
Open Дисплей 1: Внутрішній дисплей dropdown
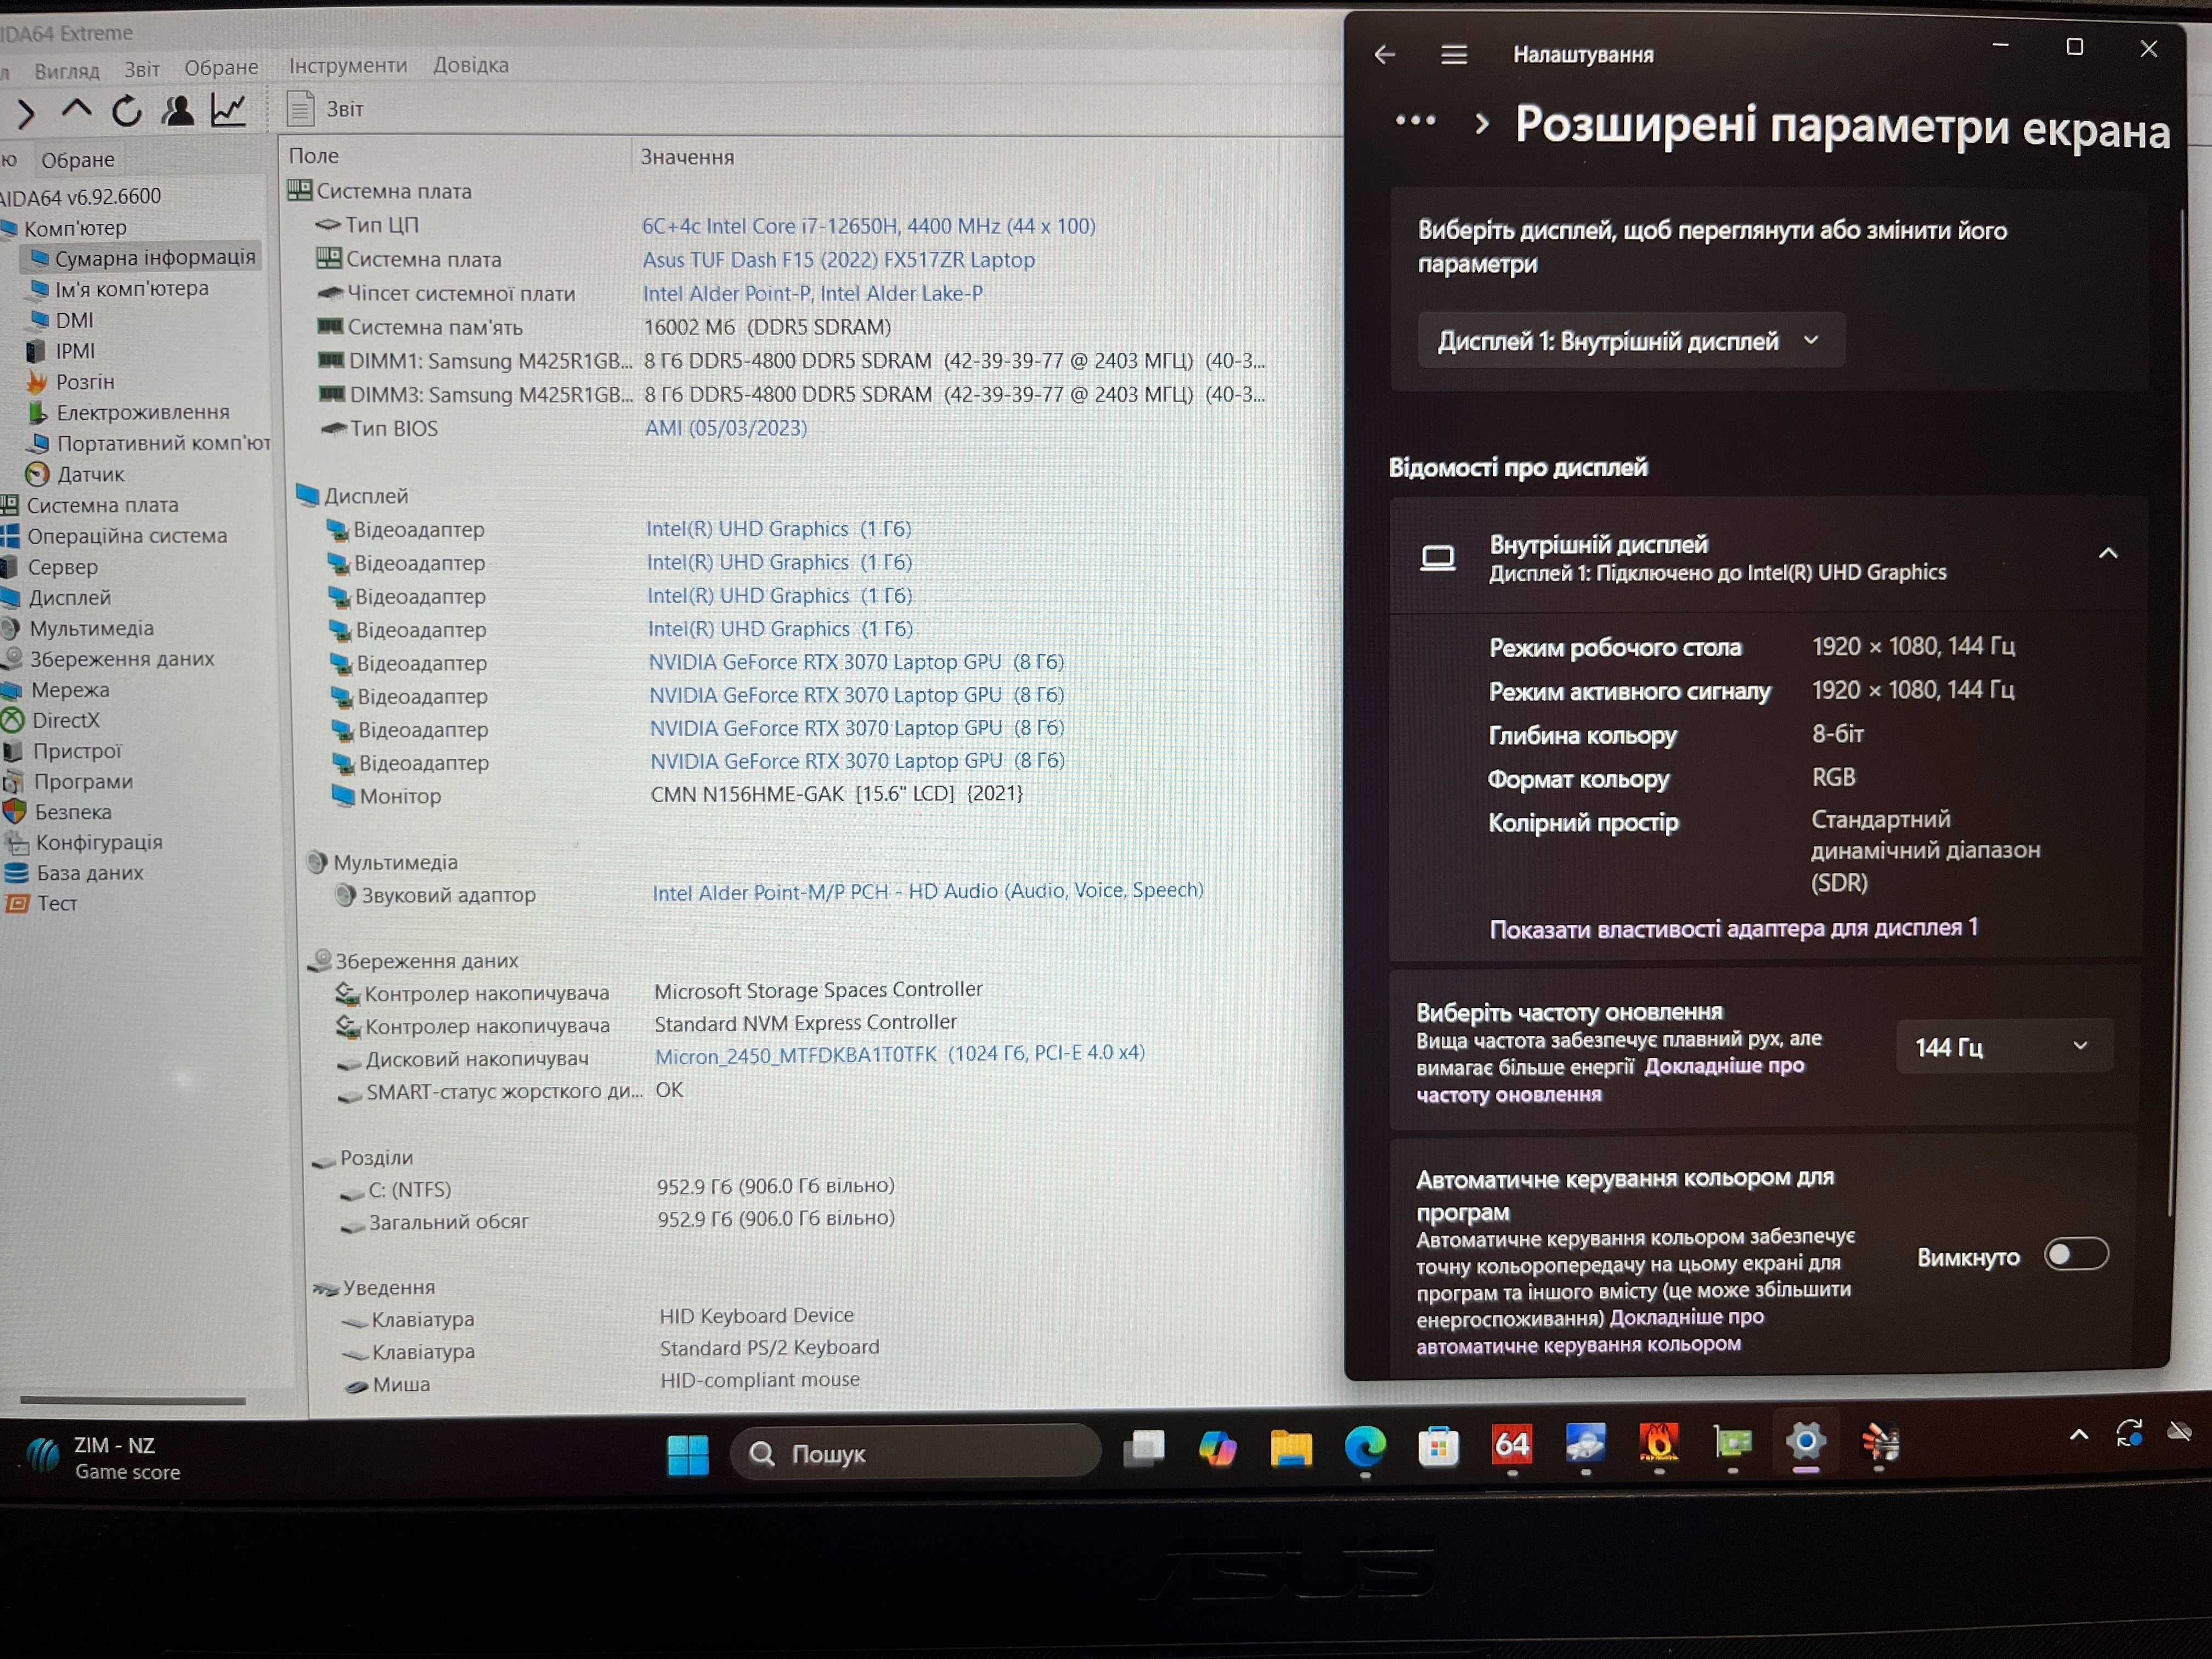click(x=1631, y=341)
